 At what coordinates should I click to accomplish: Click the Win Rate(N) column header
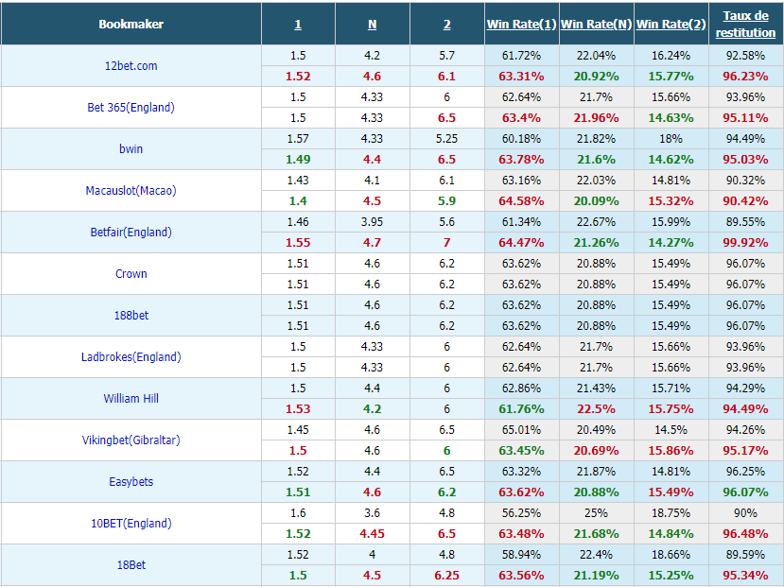pyautogui.click(x=597, y=24)
